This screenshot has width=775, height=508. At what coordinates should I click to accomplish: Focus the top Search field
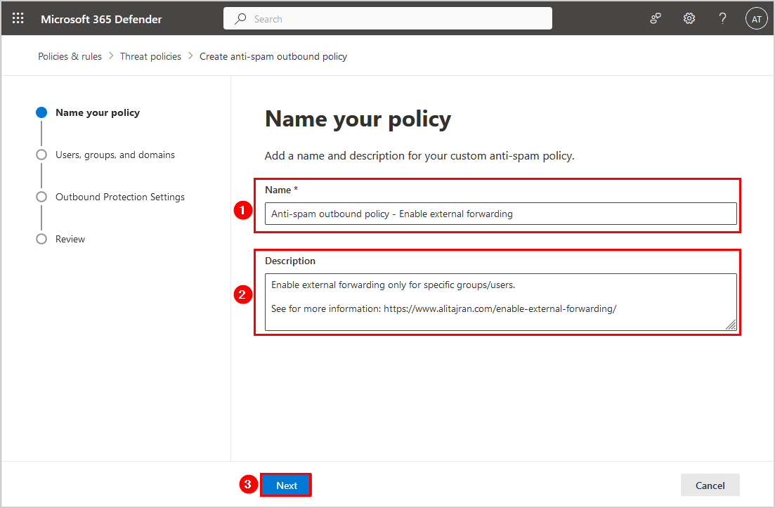[393, 19]
